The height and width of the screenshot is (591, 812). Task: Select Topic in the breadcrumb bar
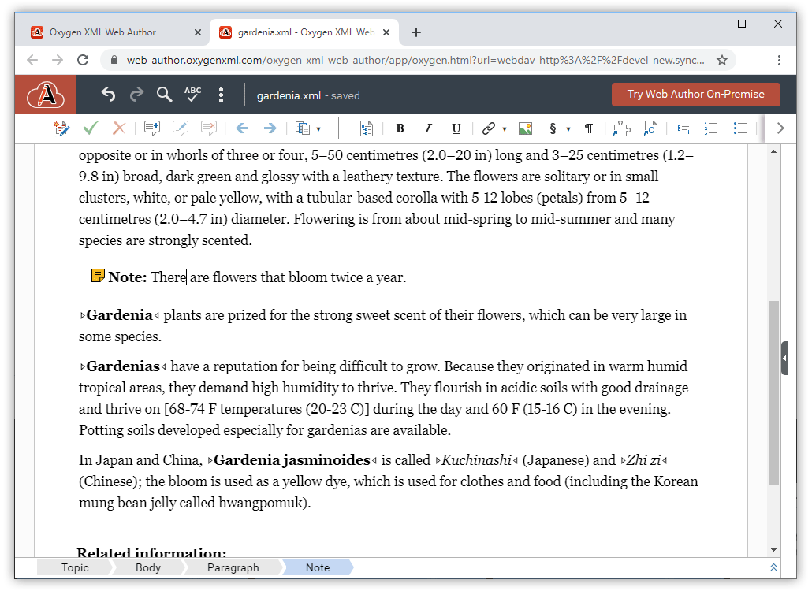75,567
